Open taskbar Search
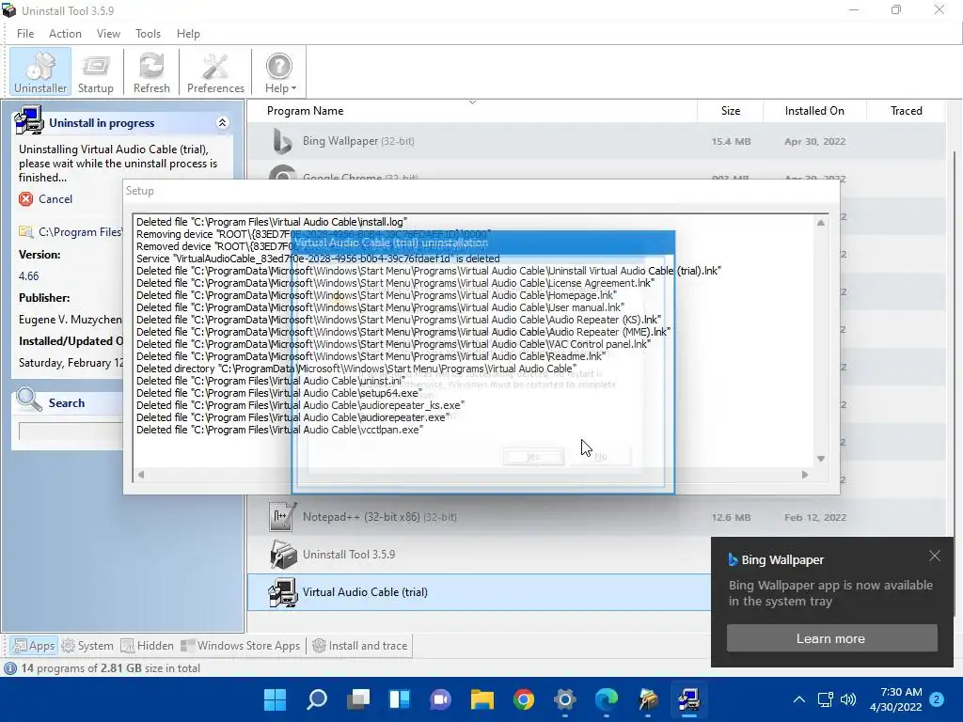 click(316, 699)
